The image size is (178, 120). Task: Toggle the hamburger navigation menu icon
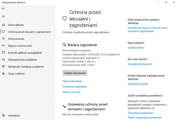(3, 17)
